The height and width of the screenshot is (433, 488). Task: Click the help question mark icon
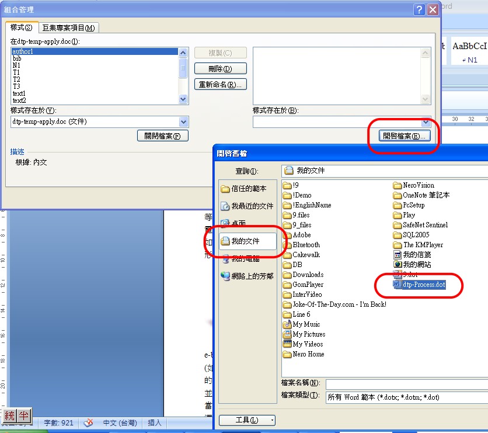click(x=419, y=9)
